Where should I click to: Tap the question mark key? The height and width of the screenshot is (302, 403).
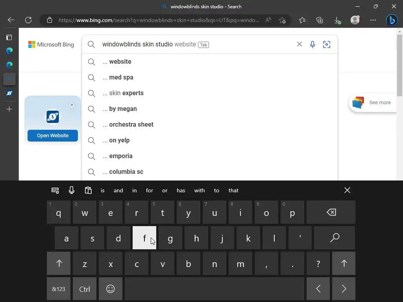pos(318,263)
